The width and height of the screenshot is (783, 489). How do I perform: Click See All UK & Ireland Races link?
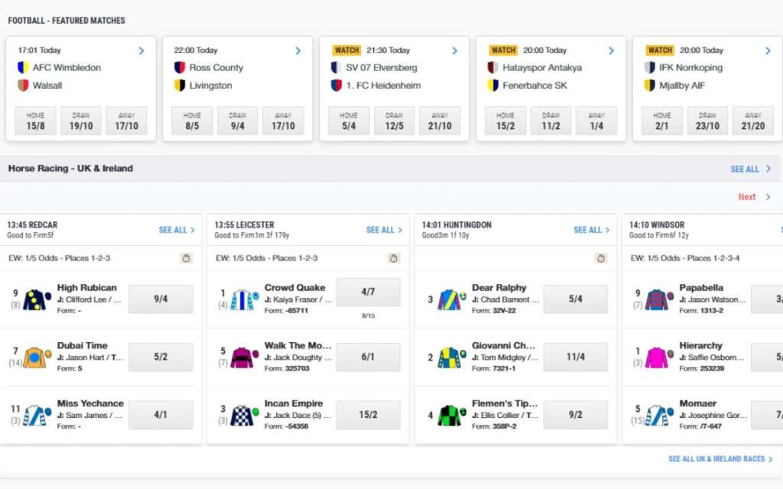pyautogui.click(x=720, y=458)
